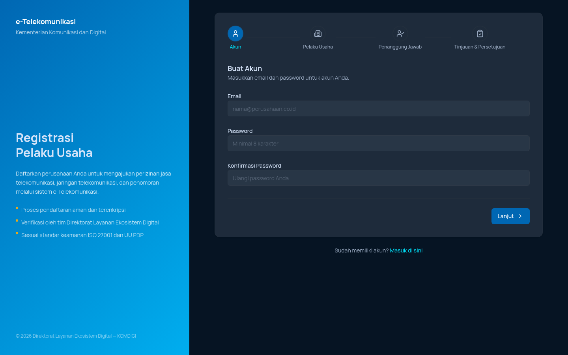Focus the Email input field
This screenshot has height=355, width=568.
click(x=379, y=108)
